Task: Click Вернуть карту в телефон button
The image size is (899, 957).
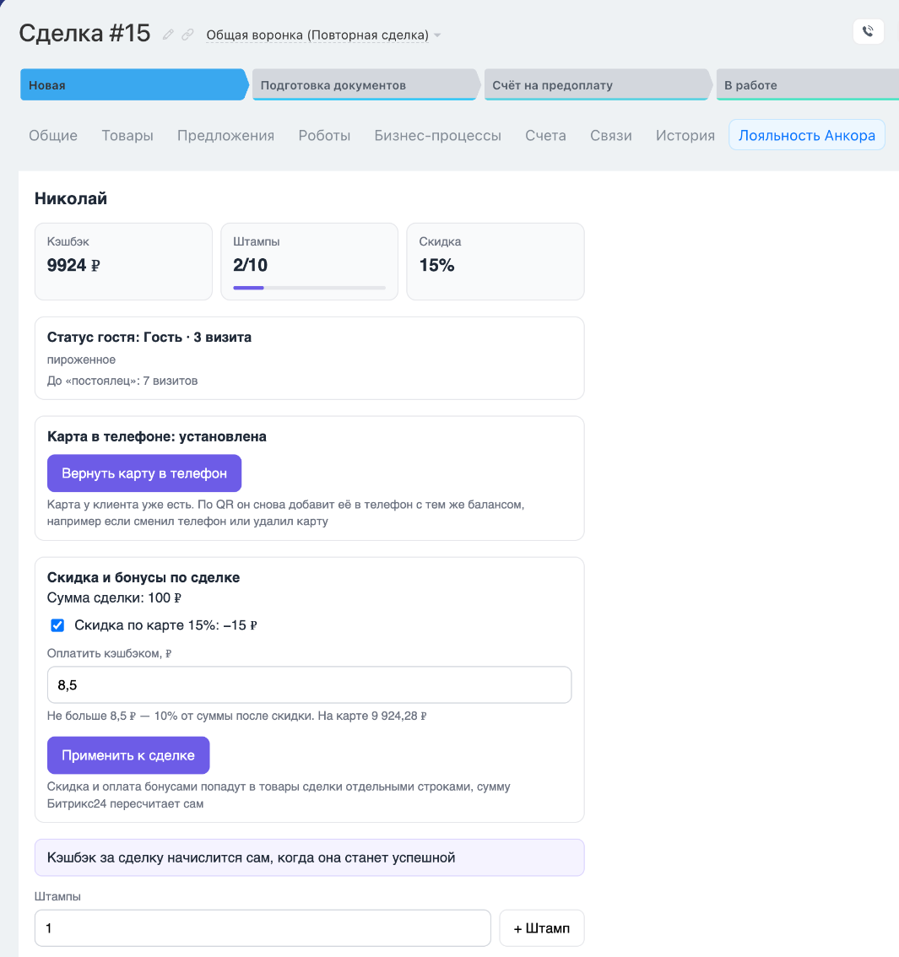Action: [x=144, y=473]
